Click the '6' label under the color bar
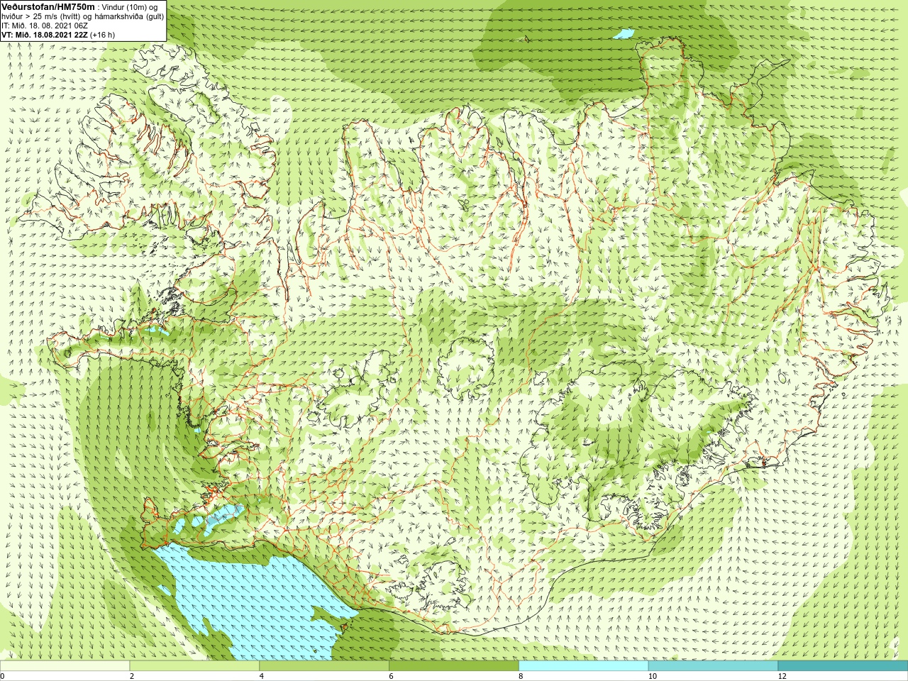Viewport: 908px width, 681px height. coord(391,676)
